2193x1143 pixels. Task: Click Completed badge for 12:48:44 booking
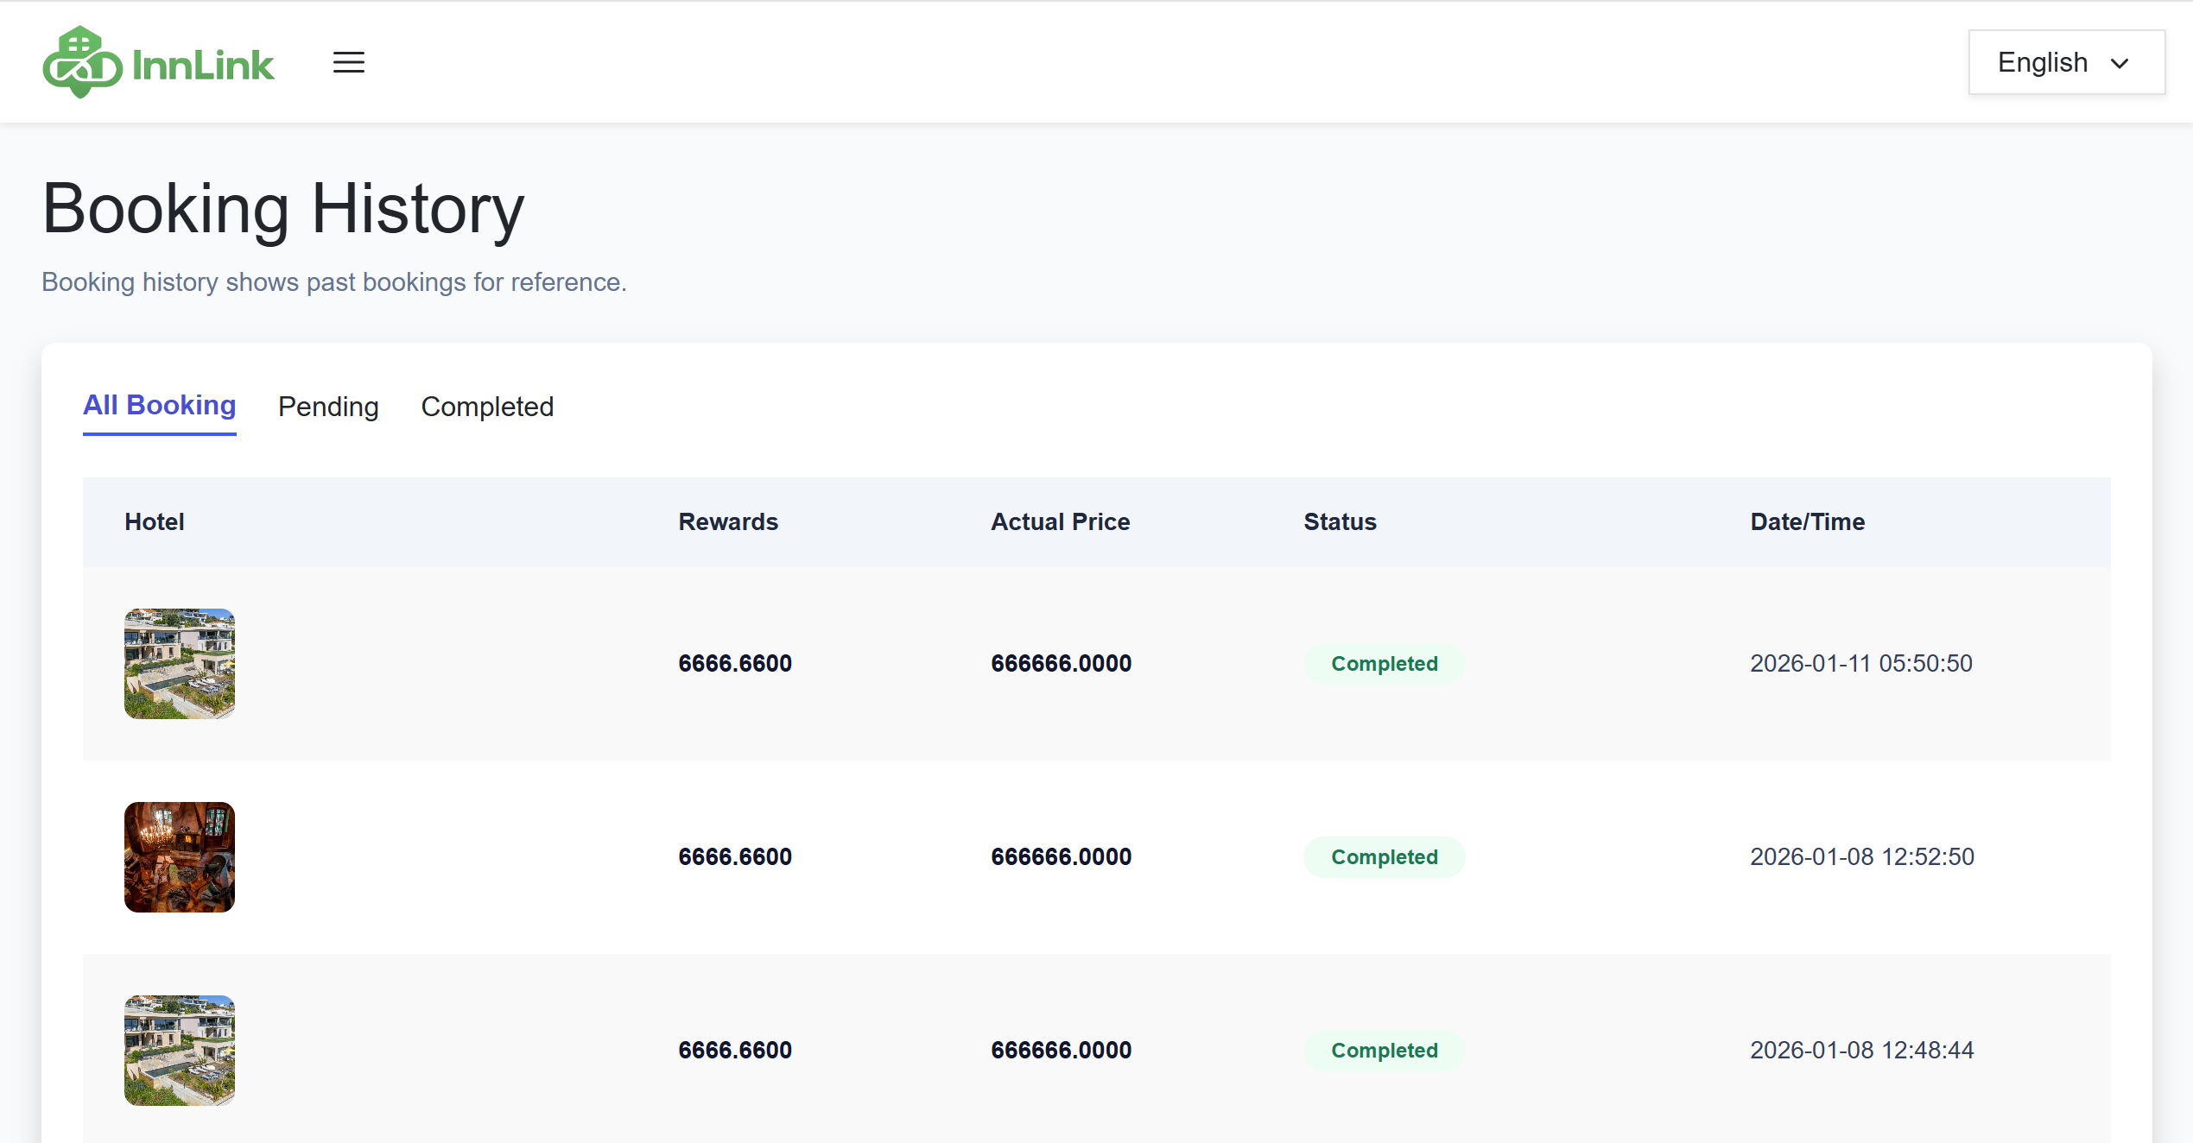pyautogui.click(x=1384, y=1051)
